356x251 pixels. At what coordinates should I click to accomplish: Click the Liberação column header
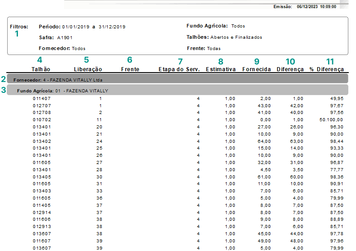[x=88, y=69]
